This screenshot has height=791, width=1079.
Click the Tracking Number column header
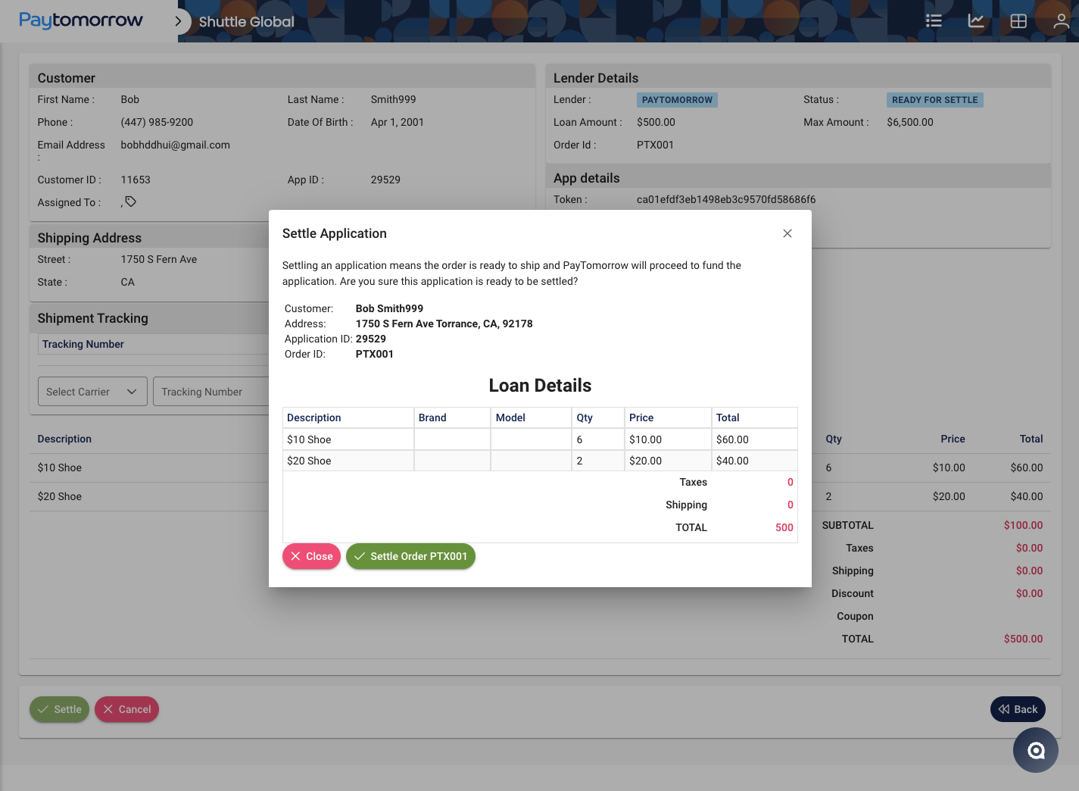click(83, 344)
